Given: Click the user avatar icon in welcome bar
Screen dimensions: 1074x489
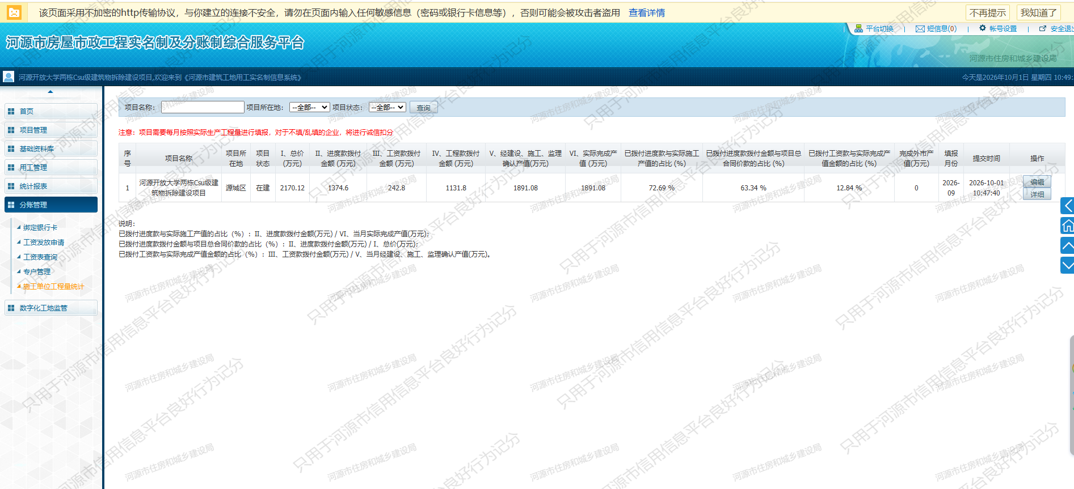Looking at the screenshot, I should click(x=9, y=76).
